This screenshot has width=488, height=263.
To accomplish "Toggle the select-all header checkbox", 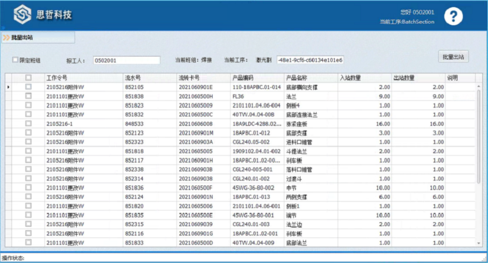I will (x=28, y=78).
